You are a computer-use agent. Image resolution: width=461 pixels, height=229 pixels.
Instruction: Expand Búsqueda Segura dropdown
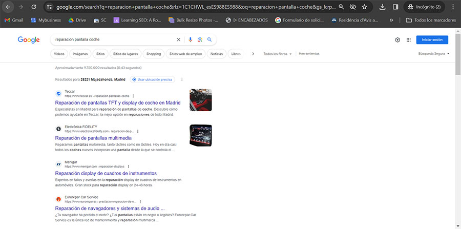434,54
